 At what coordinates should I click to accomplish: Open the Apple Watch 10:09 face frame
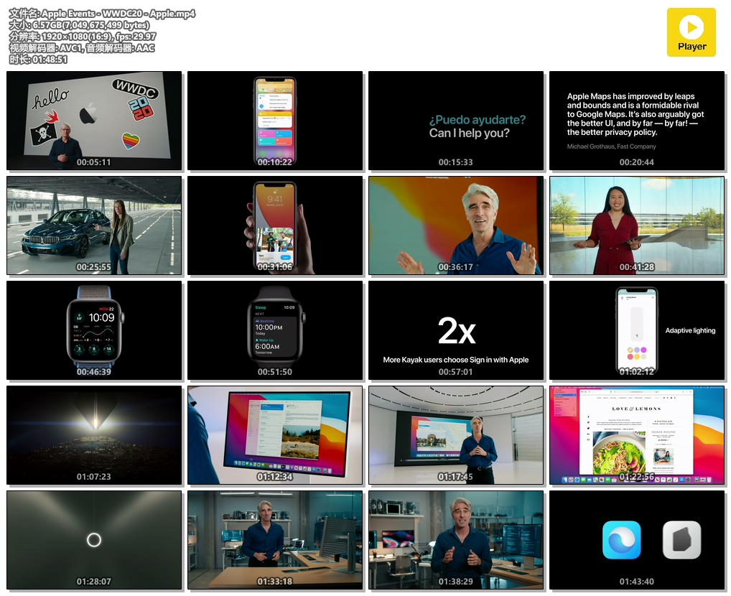(94, 330)
